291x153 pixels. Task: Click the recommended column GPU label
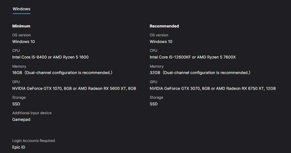pos(153,82)
